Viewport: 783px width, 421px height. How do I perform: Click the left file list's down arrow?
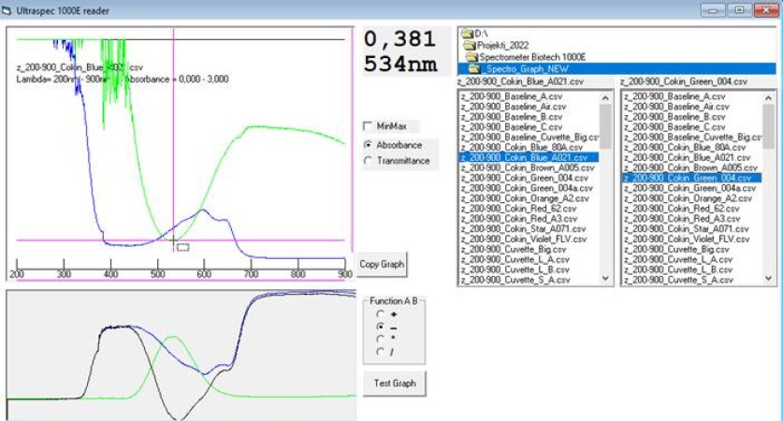tap(605, 279)
